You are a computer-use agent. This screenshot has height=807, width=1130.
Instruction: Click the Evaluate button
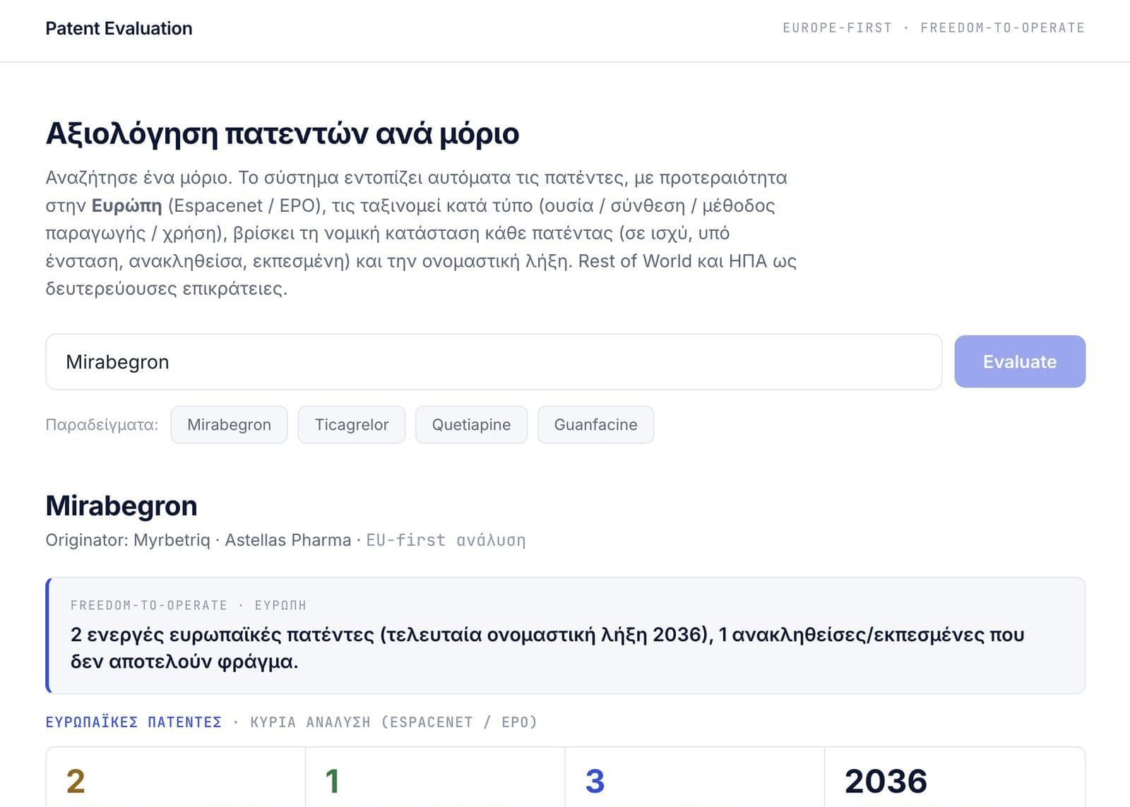coord(1020,361)
